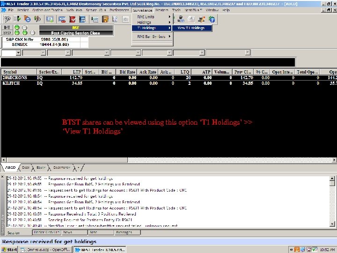Click the horizontal scrollbar thumb in watchlist
This screenshot has width=337, height=253.
[67, 160]
